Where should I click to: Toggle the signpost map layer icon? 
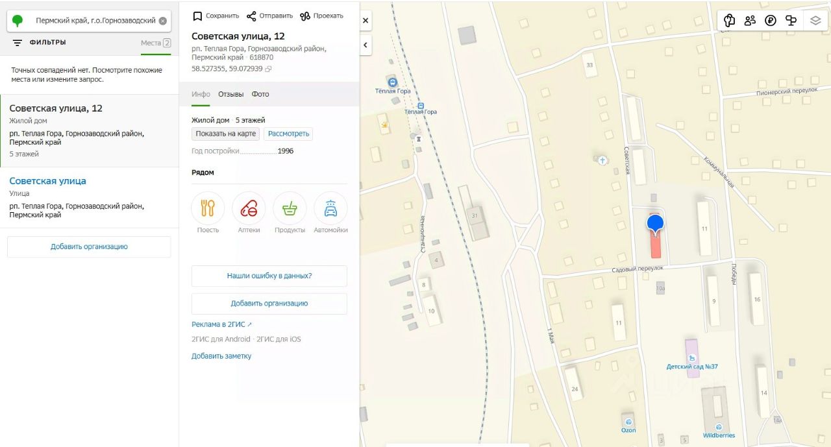point(791,20)
